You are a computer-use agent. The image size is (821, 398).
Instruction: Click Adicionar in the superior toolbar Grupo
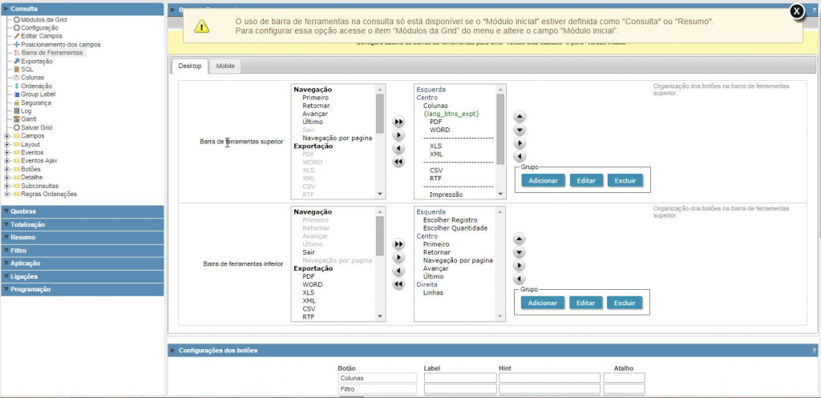pyautogui.click(x=543, y=181)
